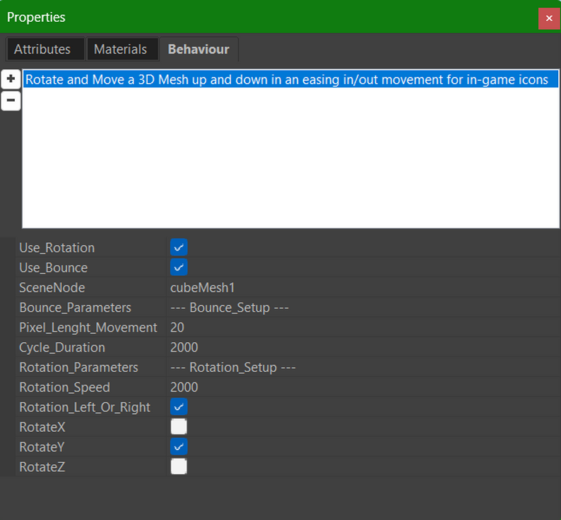The image size is (561, 520).
Task: Remove selected behaviour with minus icon
Action: [11, 100]
